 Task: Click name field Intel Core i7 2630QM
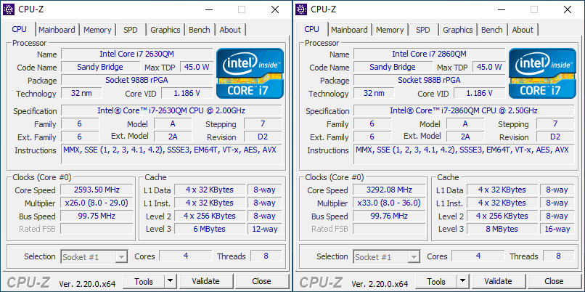click(137, 54)
